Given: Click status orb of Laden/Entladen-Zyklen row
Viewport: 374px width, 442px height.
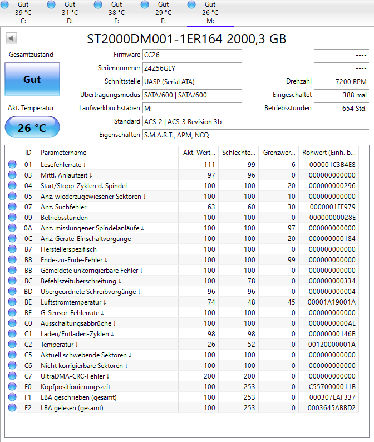Looking at the screenshot, I should tap(12, 333).
